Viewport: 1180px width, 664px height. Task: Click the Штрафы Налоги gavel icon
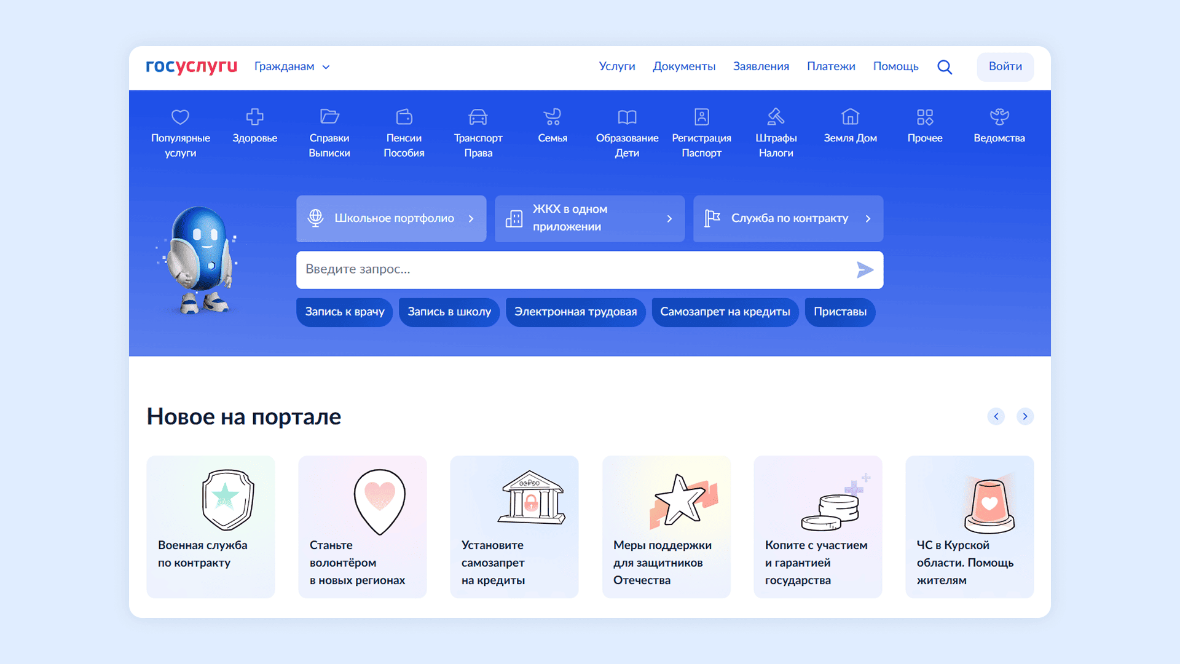click(x=776, y=117)
